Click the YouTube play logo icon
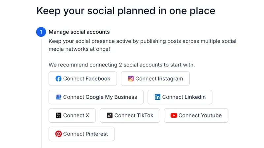 click(x=174, y=115)
